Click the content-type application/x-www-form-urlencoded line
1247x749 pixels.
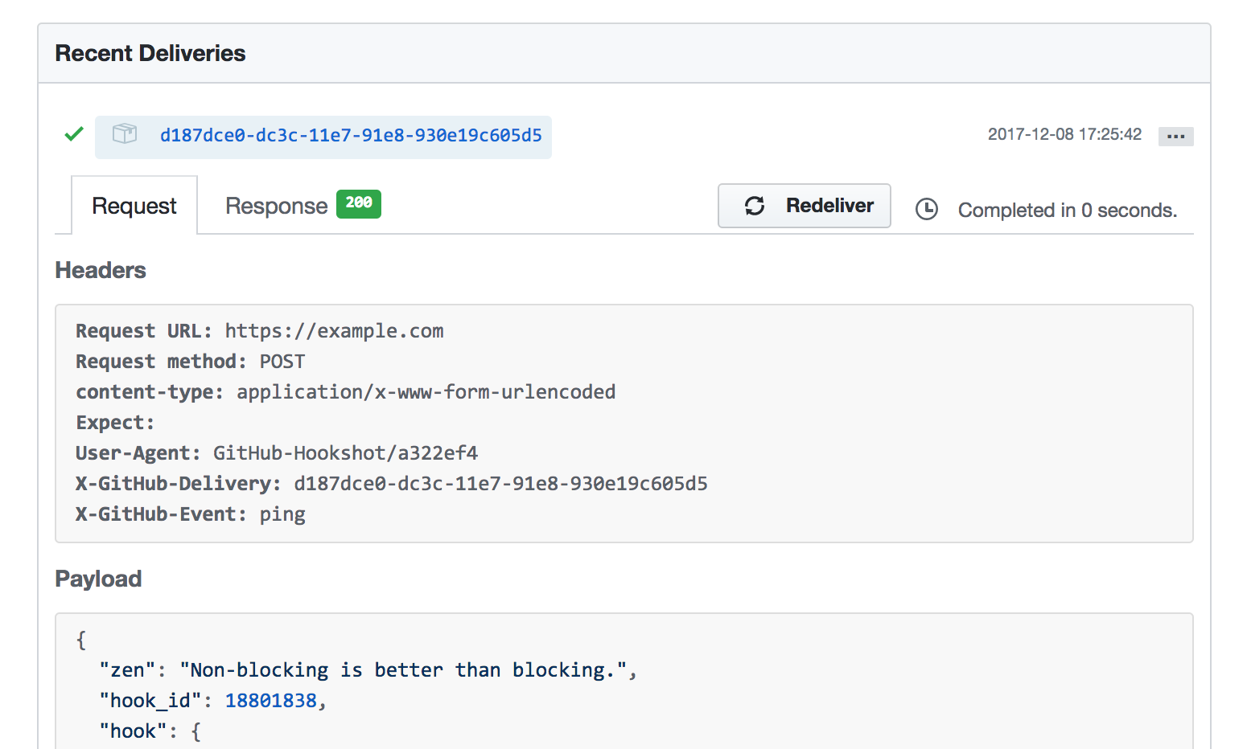(346, 392)
